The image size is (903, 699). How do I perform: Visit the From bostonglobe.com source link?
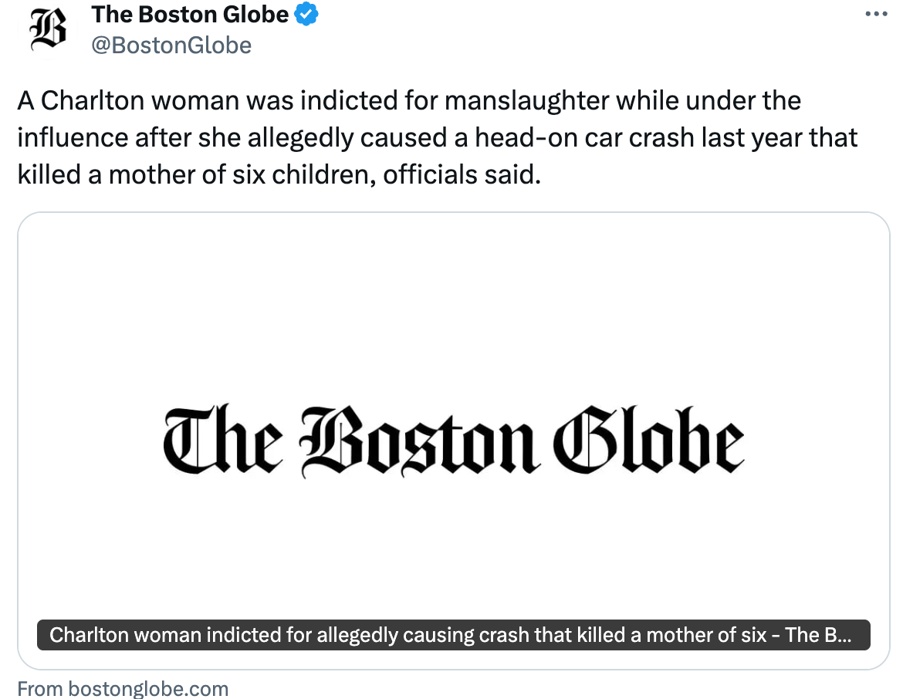pyautogui.click(x=123, y=688)
